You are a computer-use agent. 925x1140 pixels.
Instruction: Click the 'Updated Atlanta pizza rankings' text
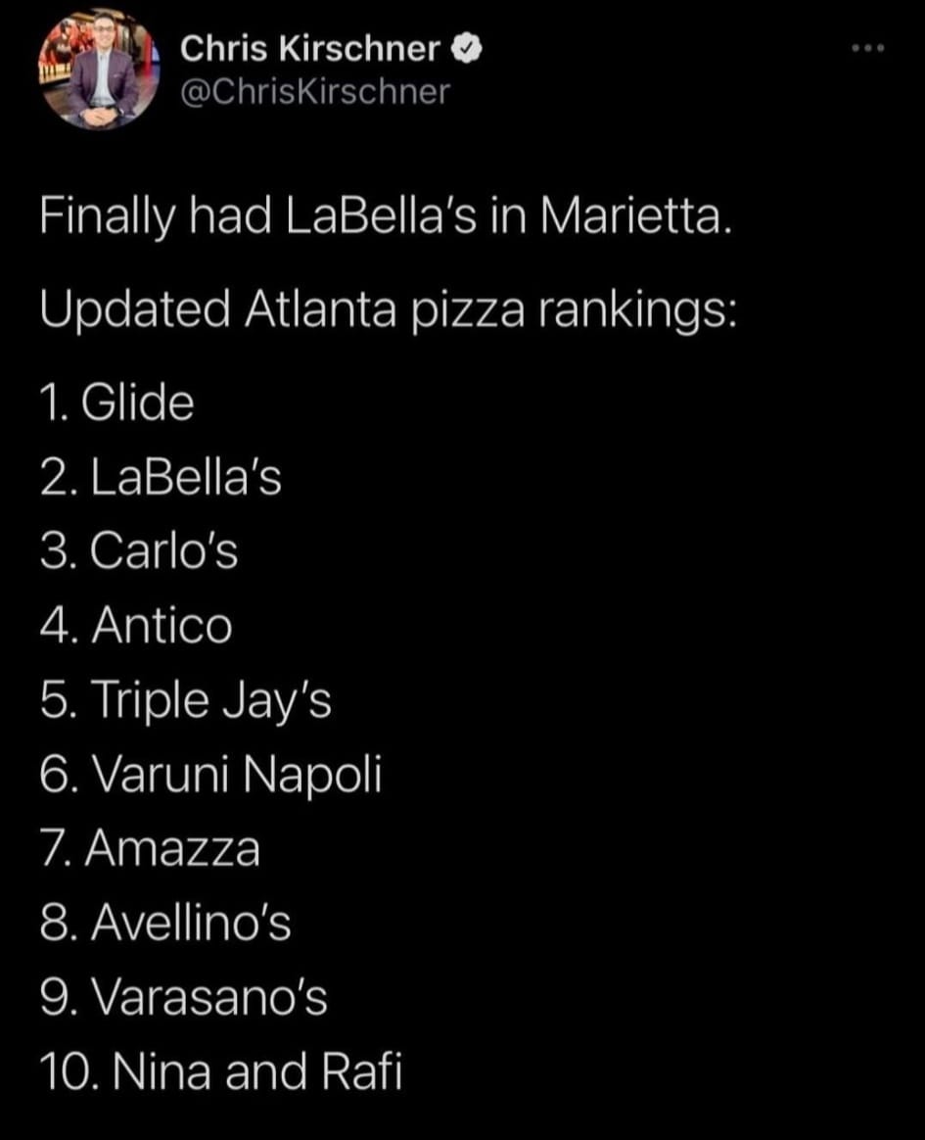point(388,309)
